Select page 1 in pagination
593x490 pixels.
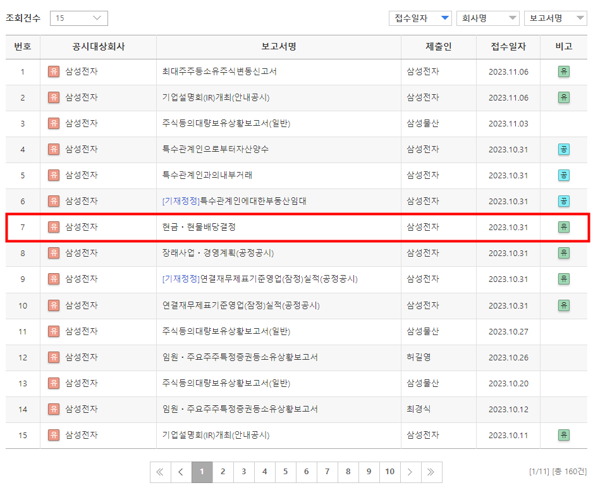pyautogui.click(x=202, y=472)
